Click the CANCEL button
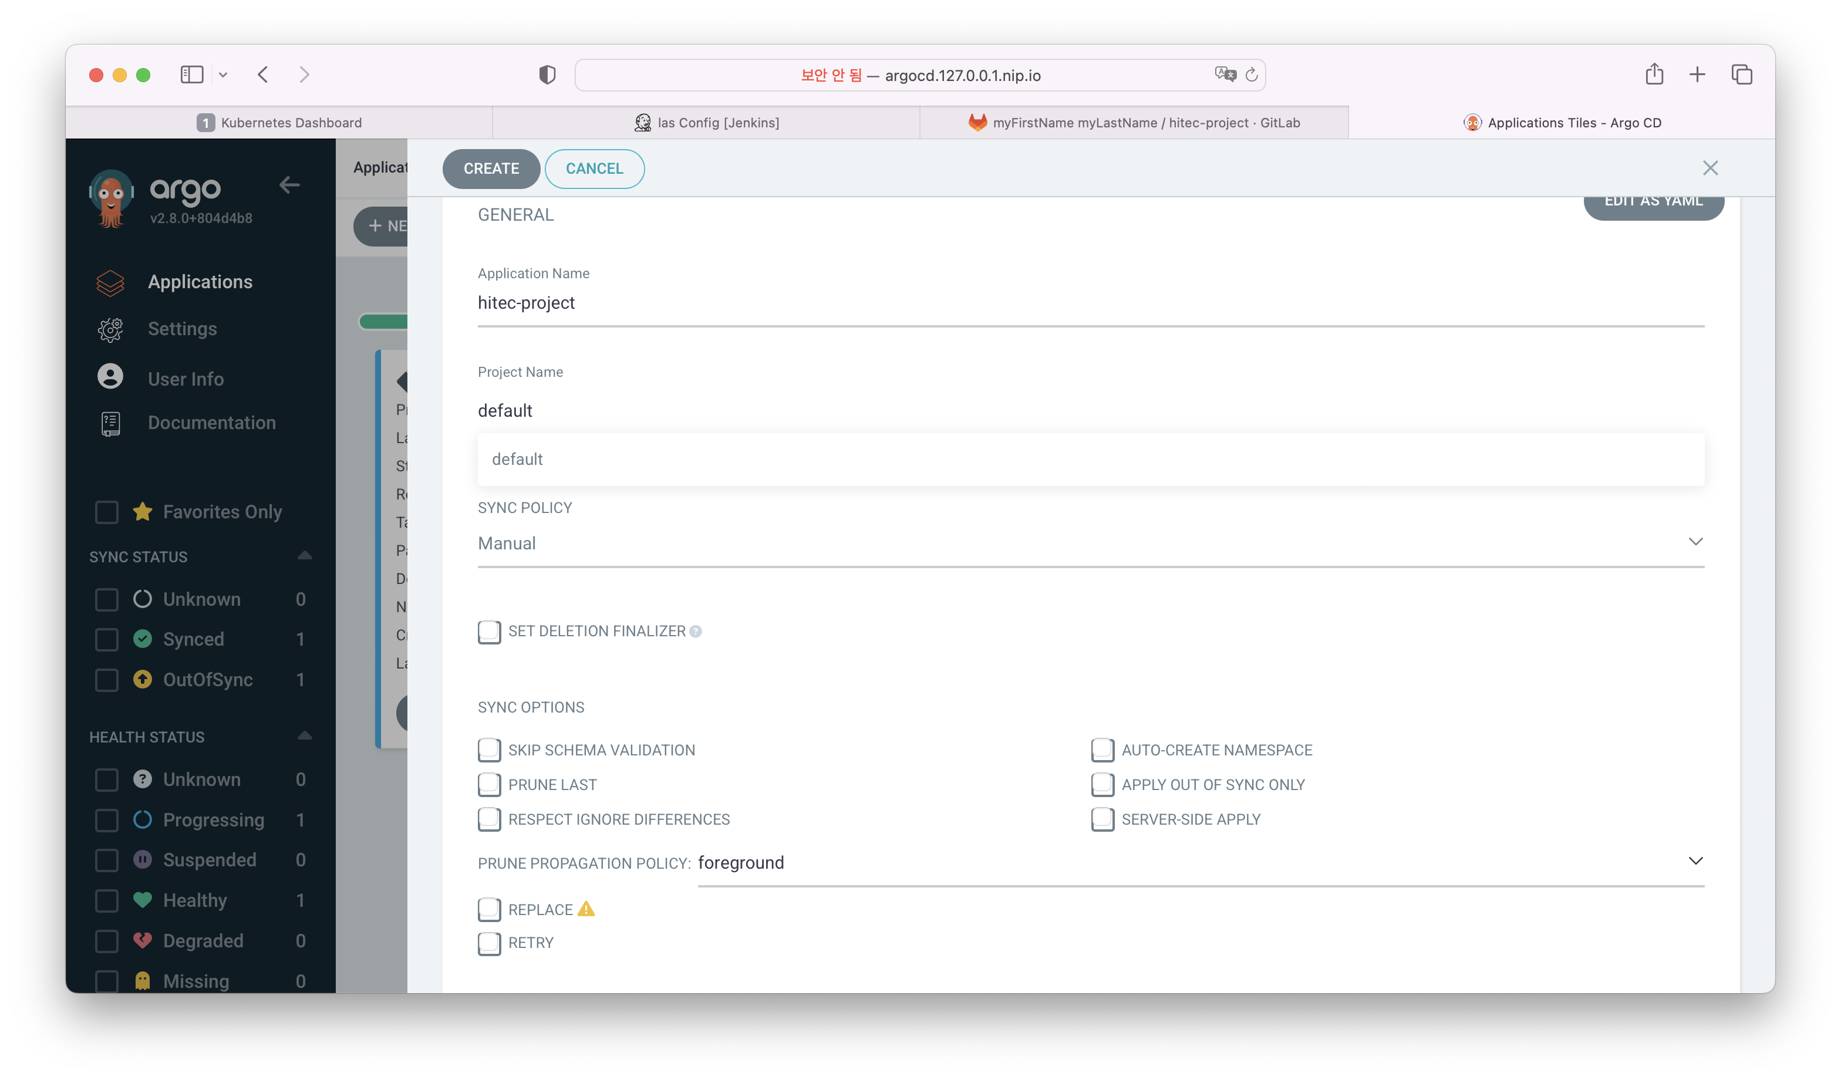This screenshot has width=1841, height=1080. pyautogui.click(x=595, y=168)
